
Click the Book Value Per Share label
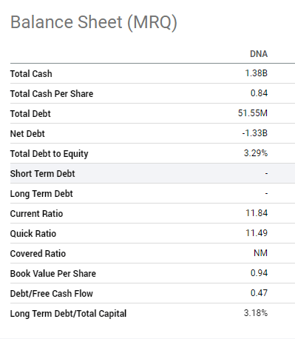53,274
